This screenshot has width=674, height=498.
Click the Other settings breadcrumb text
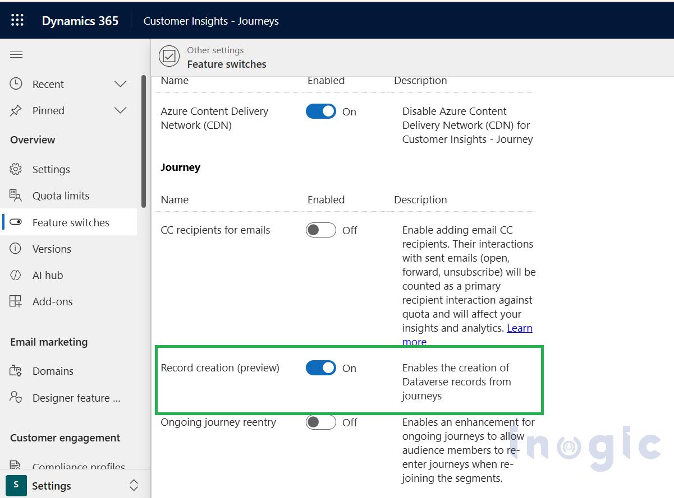point(216,50)
